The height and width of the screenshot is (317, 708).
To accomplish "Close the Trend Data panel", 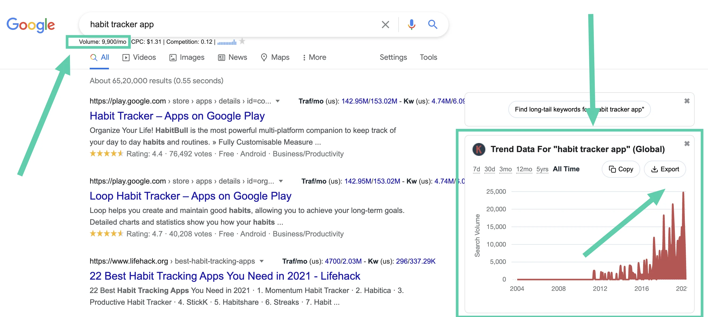I will point(687,144).
